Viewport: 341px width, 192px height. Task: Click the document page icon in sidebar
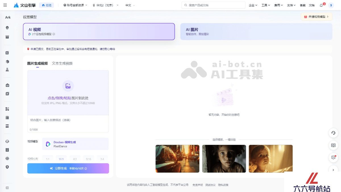tap(7, 150)
